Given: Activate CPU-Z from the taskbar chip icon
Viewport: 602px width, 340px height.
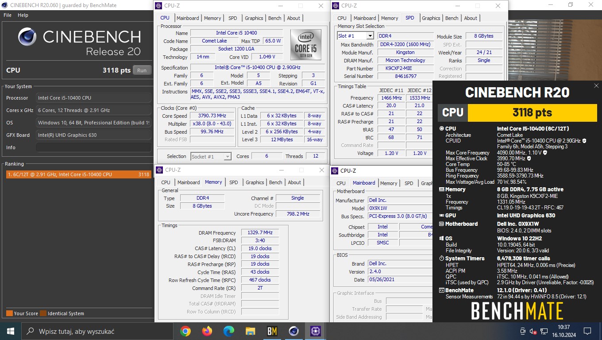Looking at the screenshot, I should (x=315, y=331).
